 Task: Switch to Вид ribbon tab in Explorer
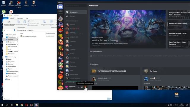(x=27, y=18)
